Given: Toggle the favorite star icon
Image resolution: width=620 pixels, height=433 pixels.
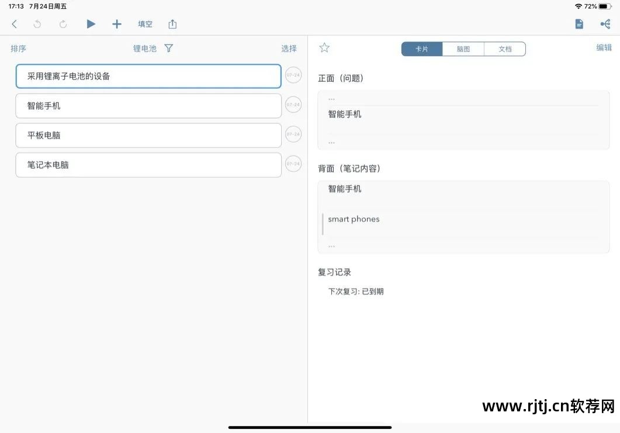Looking at the screenshot, I should tap(324, 48).
